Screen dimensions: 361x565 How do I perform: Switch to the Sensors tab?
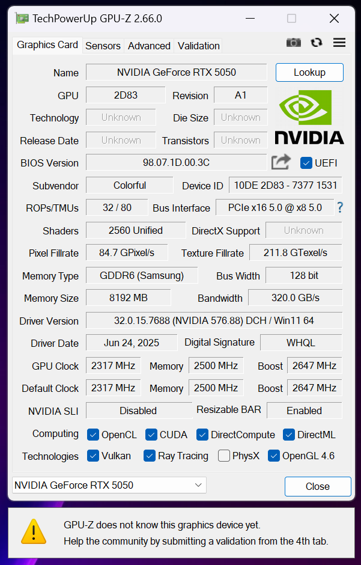[x=103, y=46]
